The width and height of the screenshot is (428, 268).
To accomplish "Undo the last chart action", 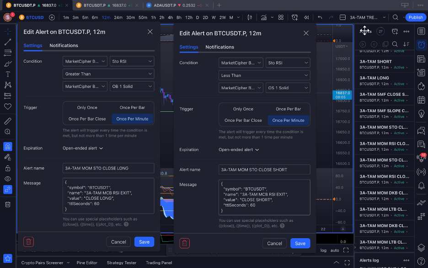I will point(320,17).
